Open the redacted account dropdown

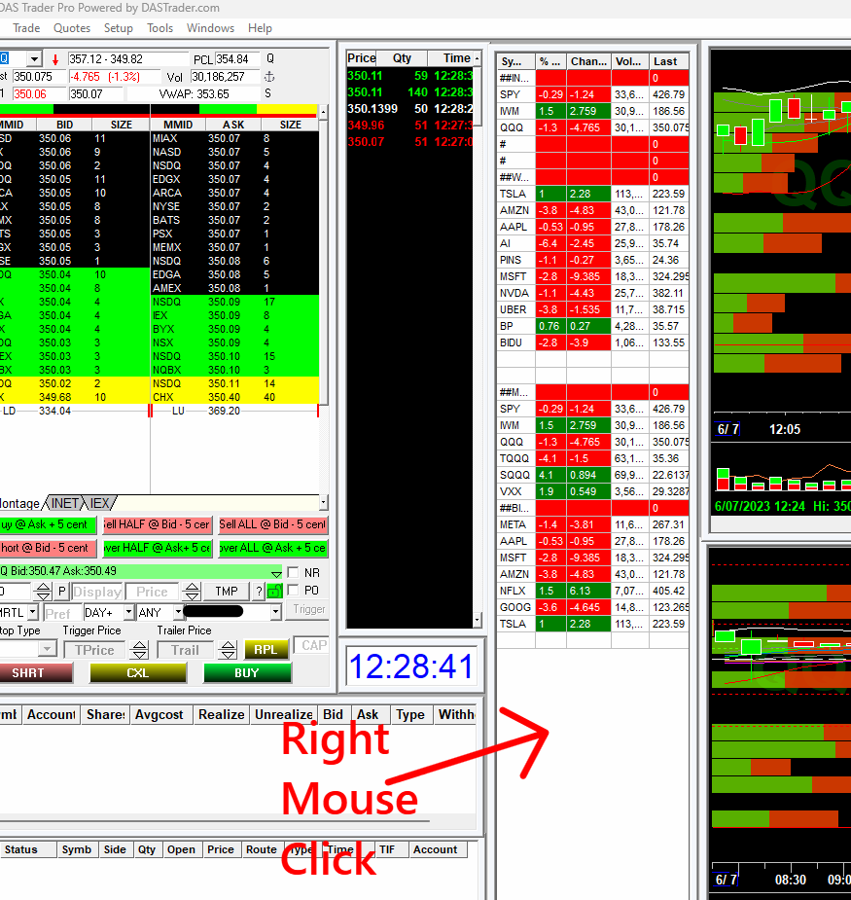276,612
